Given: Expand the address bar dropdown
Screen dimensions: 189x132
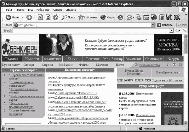Looking at the screenshot, I should tap(153, 25).
